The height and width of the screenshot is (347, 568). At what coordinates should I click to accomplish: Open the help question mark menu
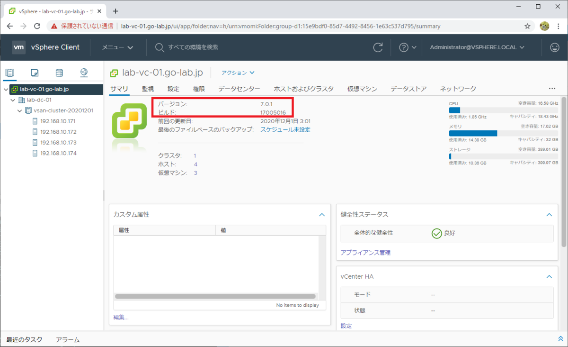pyautogui.click(x=408, y=47)
